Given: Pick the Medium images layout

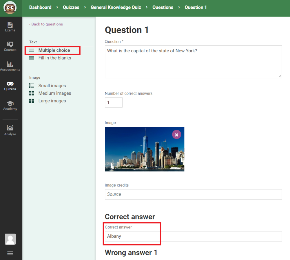Looking at the screenshot, I should 54,93.
